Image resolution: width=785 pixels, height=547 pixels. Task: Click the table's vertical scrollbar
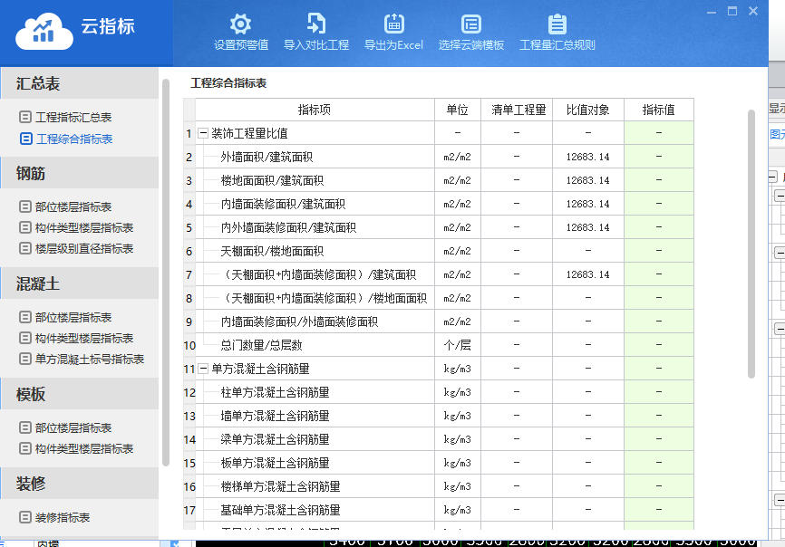(751, 244)
